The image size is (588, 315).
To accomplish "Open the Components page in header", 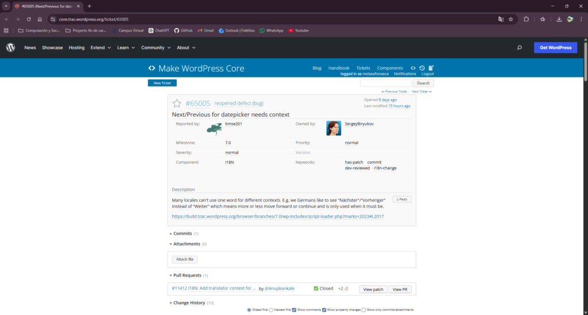I will (x=390, y=68).
